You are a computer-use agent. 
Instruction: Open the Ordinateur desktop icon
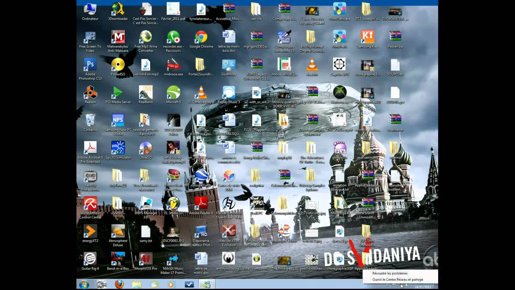point(90,12)
